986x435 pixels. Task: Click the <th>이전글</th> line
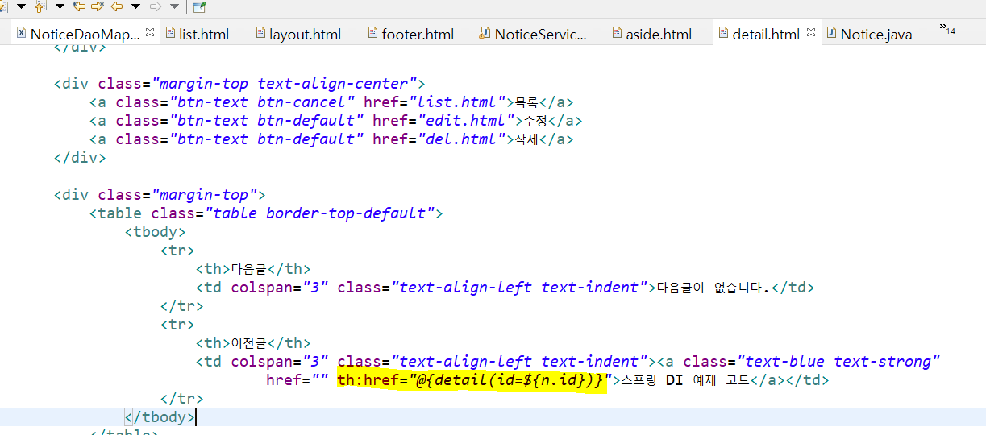click(252, 342)
